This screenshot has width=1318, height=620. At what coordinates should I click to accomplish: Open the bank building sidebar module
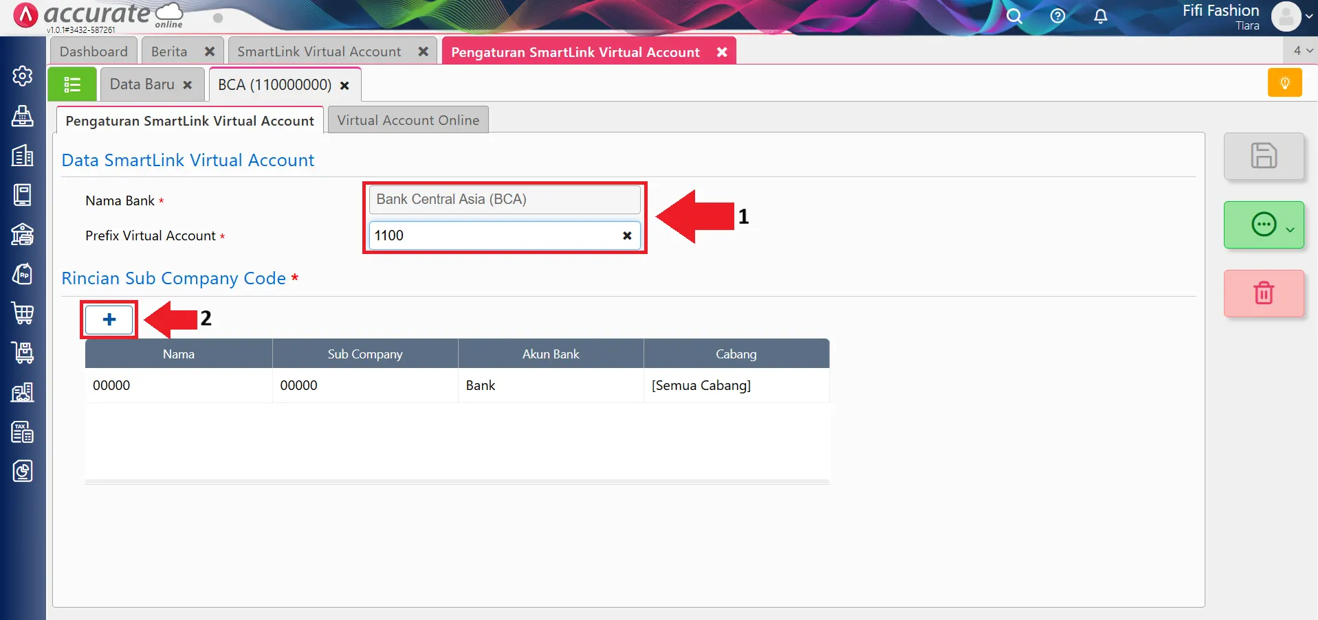pyautogui.click(x=23, y=234)
